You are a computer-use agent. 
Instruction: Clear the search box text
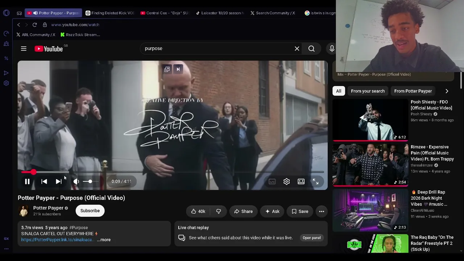point(297,49)
